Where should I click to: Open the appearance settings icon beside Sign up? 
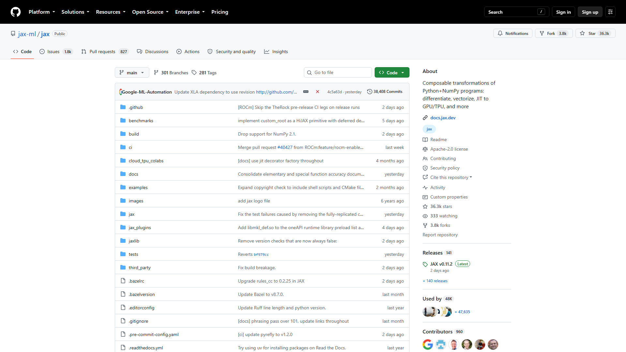pos(610,12)
